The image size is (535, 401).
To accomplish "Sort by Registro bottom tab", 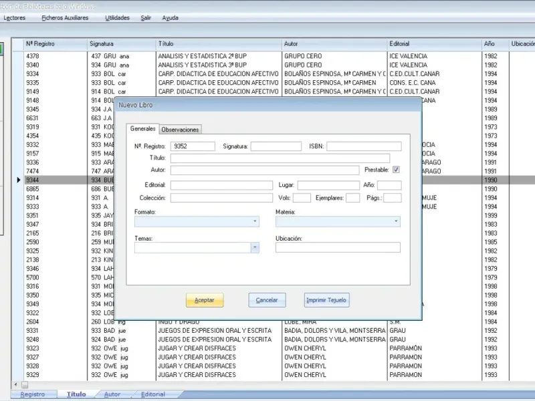I will (33, 394).
